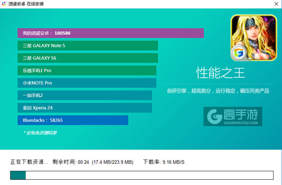Image resolution: width=282 pixels, height=185 pixels.
Task: Click the 自研引擎 description line
Action: 218,91
